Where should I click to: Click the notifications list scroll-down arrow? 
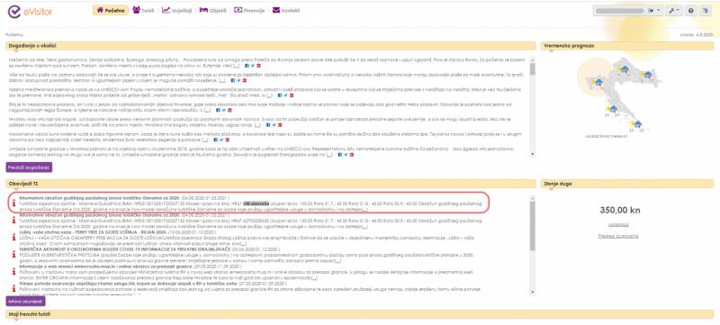click(533, 292)
